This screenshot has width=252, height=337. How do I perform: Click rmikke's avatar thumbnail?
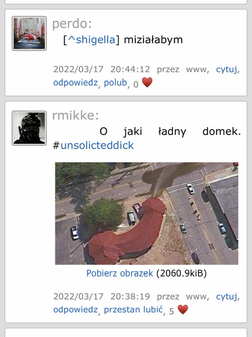click(x=29, y=128)
